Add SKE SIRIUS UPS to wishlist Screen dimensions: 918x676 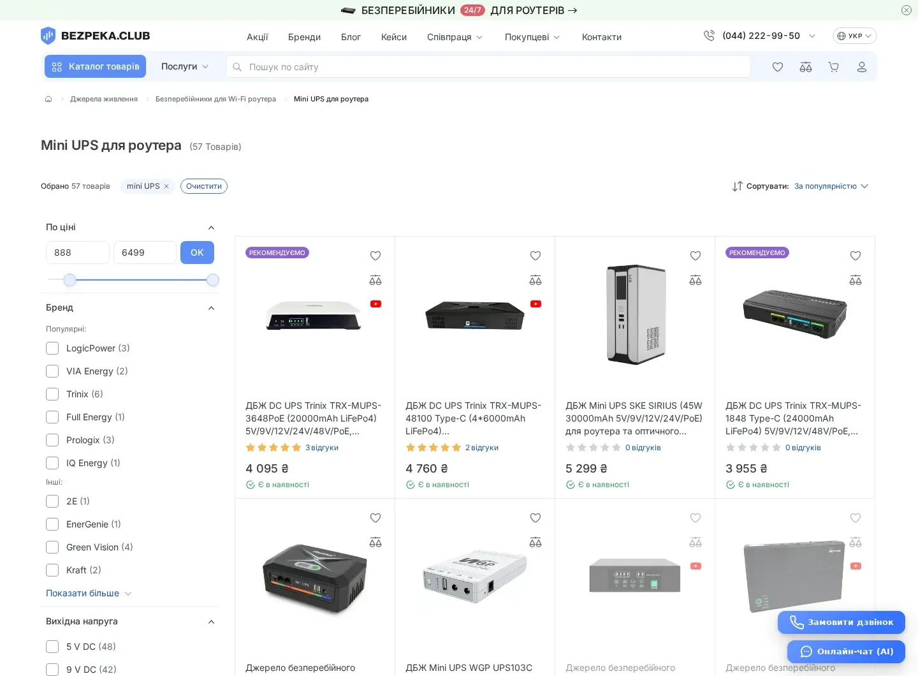point(696,256)
